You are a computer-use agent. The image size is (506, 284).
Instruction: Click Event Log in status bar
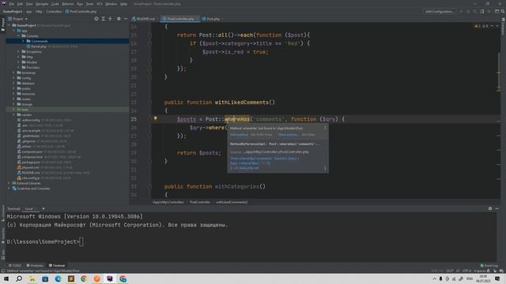489,266
